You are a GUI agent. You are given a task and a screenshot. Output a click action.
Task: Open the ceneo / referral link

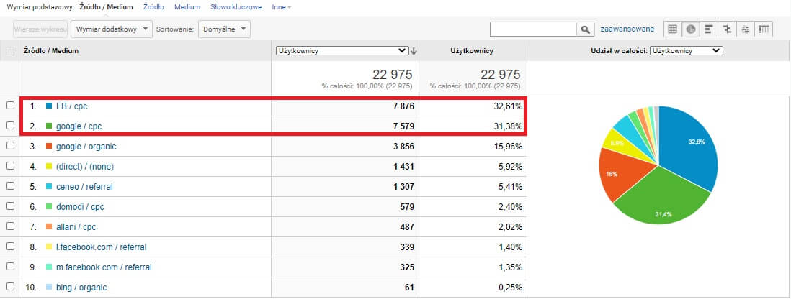[x=84, y=187]
